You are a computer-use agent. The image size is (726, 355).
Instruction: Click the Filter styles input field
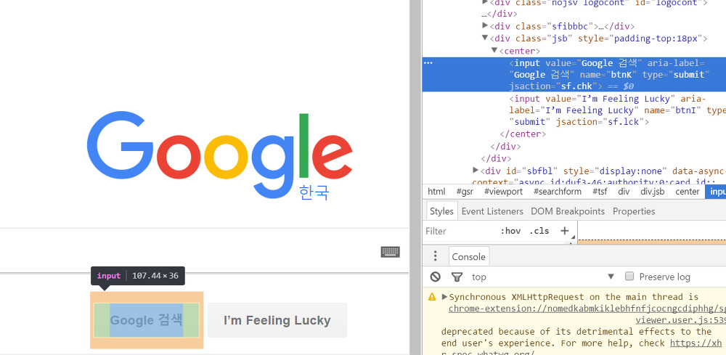coord(460,231)
